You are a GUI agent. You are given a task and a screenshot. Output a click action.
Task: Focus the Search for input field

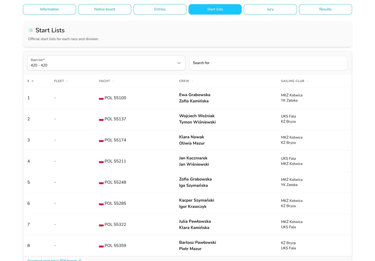pos(268,63)
